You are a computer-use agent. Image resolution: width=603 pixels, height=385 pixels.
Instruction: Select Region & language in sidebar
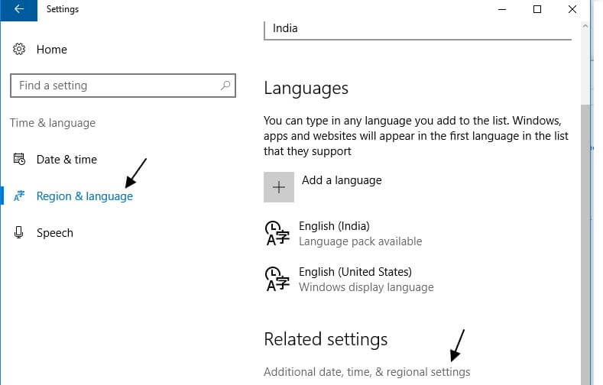[x=85, y=196]
